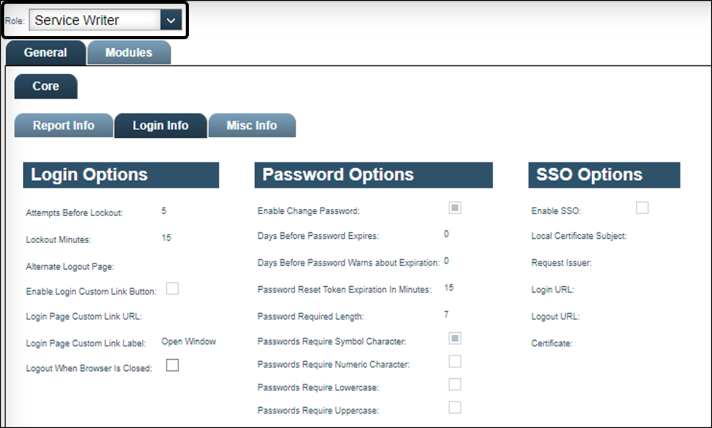The image size is (712, 428).
Task: Toggle Passwords Require Symbol Character checkbox
Action: pyautogui.click(x=455, y=338)
